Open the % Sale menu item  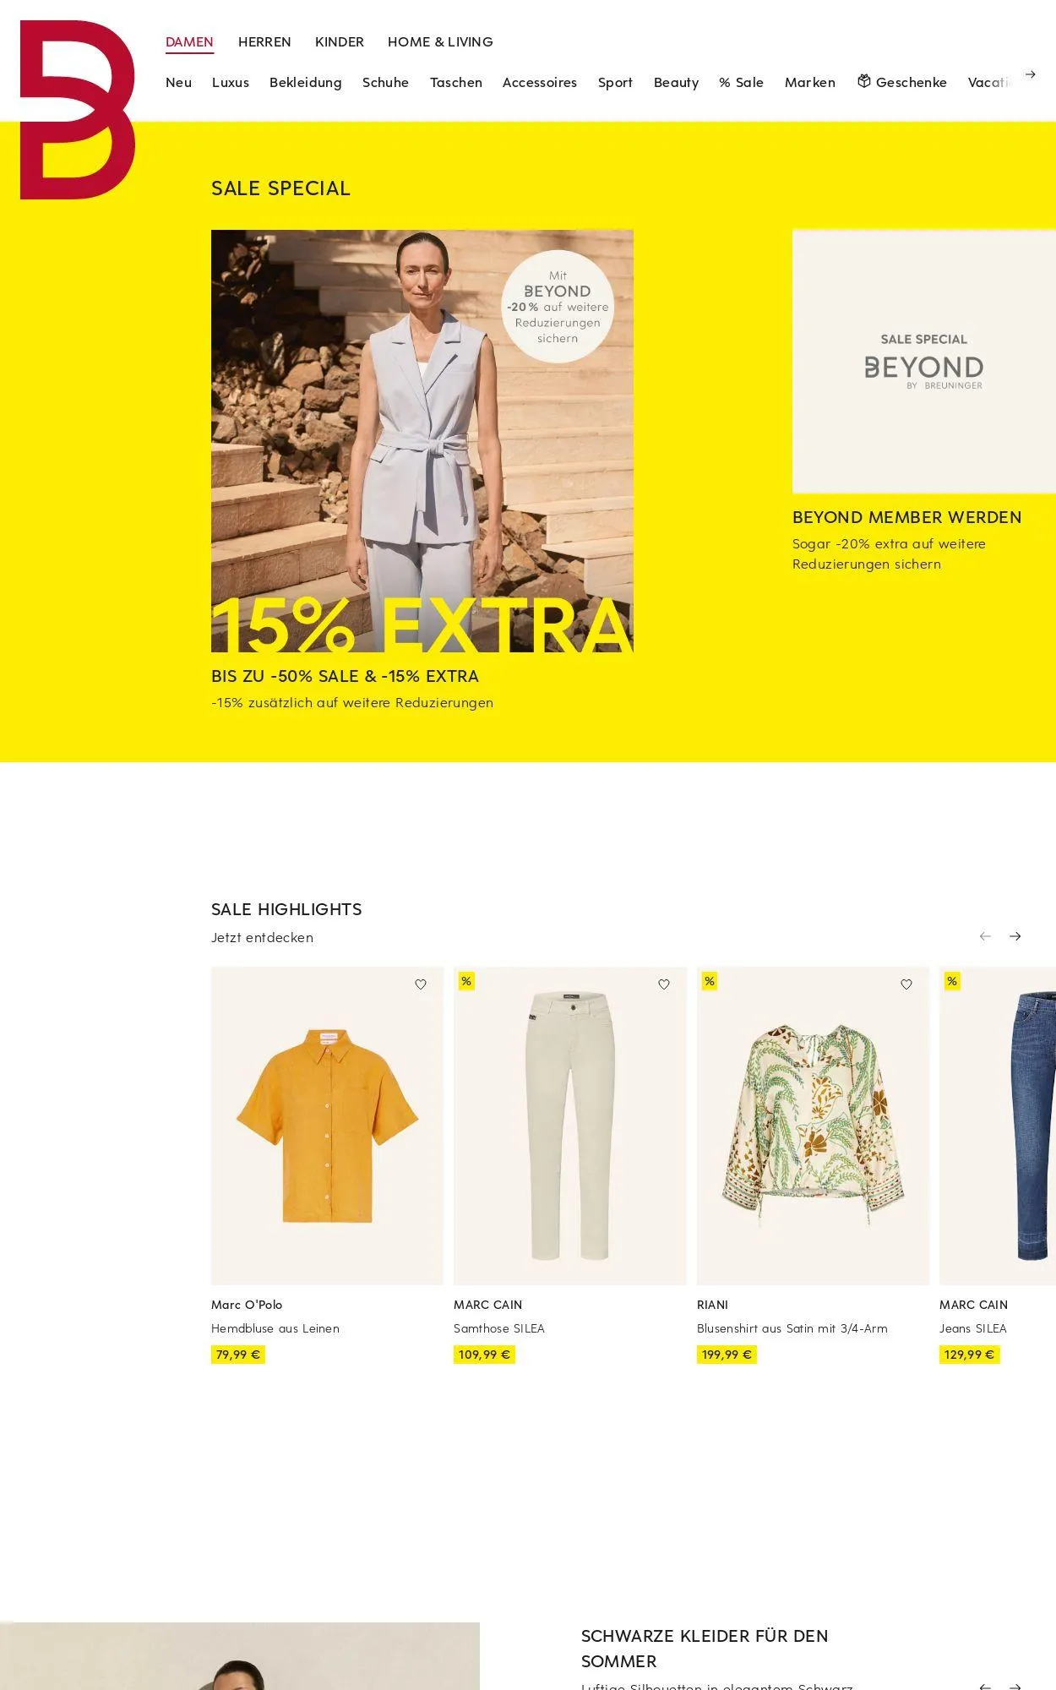tap(742, 82)
